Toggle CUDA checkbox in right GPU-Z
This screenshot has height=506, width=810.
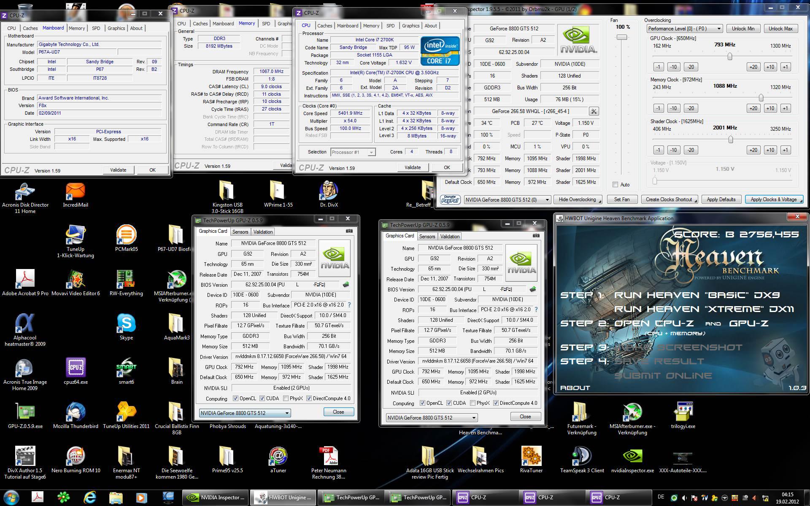click(x=449, y=403)
